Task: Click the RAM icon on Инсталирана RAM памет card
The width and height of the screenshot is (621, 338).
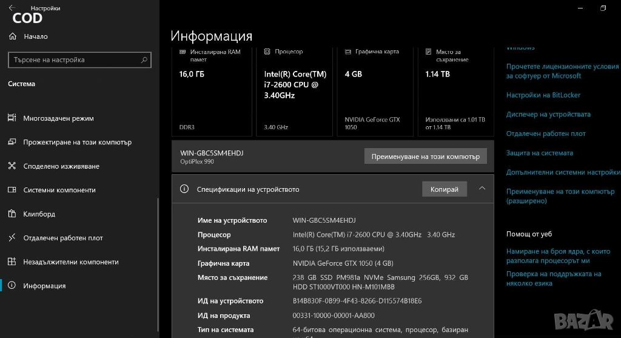Action: click(183, 52)
